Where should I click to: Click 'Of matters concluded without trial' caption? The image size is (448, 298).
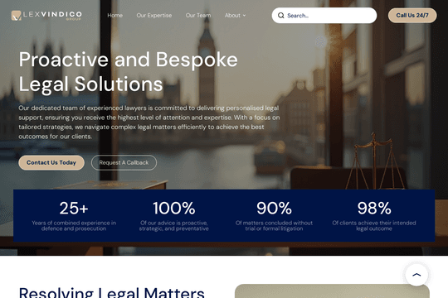tap(274, 225)
